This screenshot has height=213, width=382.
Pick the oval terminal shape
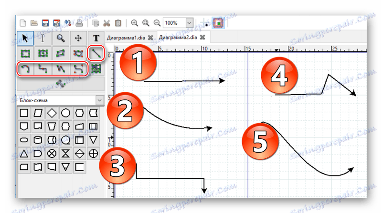tap(24, 140)
